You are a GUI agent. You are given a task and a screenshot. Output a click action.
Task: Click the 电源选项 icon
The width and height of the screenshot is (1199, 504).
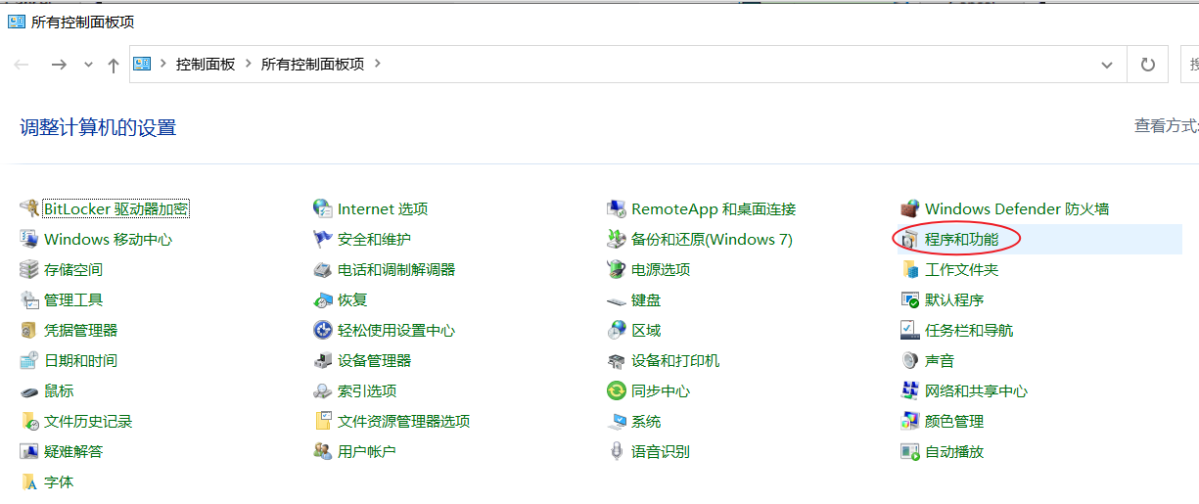click(616, 269)
